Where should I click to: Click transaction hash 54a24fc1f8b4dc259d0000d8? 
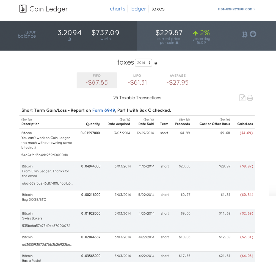click(45, 155)
